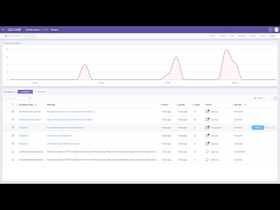Check the KeyNotFoundException row checkbox

click(x=6, y=111)
